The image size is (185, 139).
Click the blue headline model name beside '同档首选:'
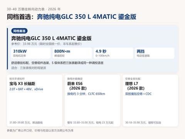[86, 17]
